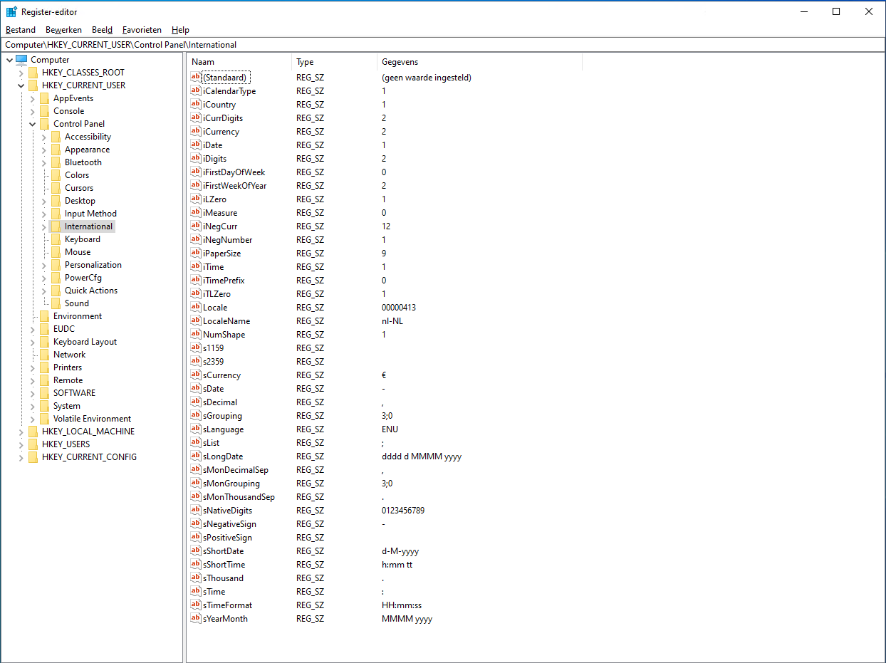Image resolution: width=886 pixels, height=663 pixels.
Task: Select the Volatile Environment key
Action: click(x=92, y=419)
